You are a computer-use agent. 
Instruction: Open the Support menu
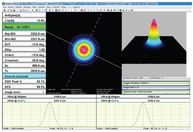76,7
